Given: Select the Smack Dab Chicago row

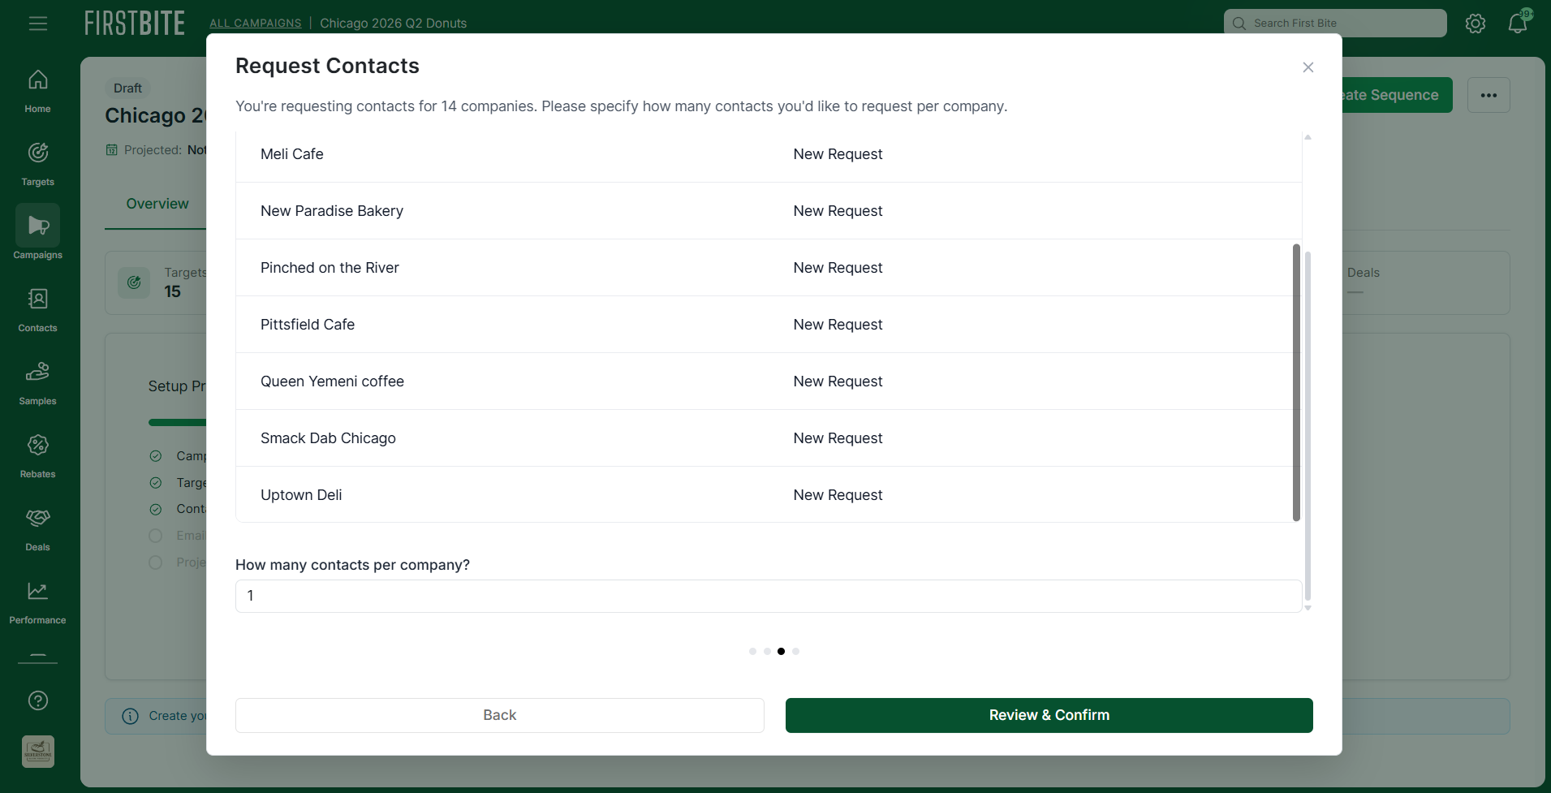Looking at the screenshot, I should click(769, 438).
